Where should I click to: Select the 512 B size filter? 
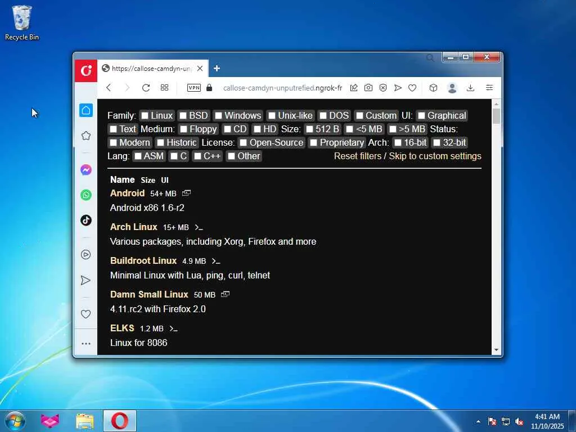point(310,129)
